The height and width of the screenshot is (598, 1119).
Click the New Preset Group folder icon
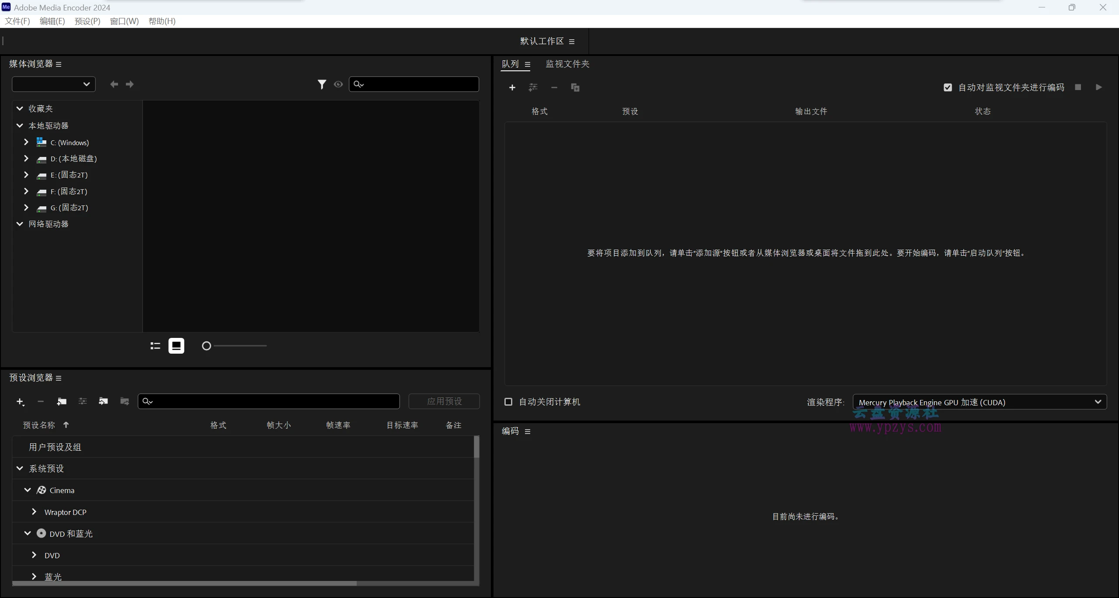point(62,401)
